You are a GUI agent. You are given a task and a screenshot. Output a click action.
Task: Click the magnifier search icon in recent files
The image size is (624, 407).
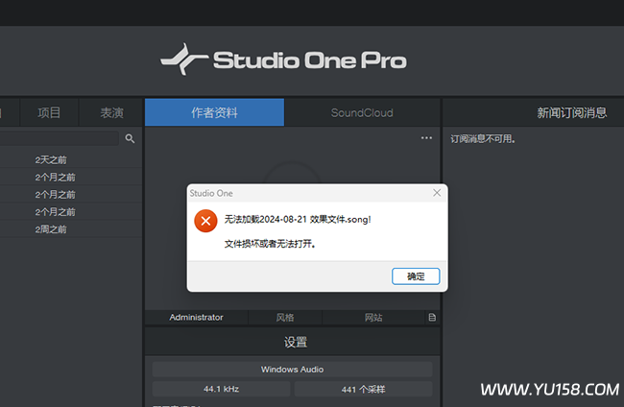[130, 138]
